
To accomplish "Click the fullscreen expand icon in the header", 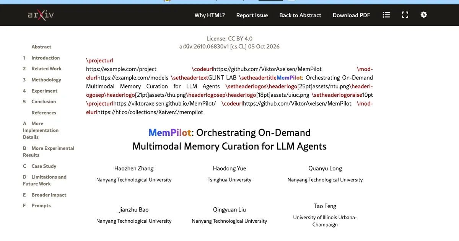I will (405, 15).
